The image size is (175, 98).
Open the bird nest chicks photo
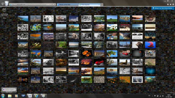click(x=150, y=19)
